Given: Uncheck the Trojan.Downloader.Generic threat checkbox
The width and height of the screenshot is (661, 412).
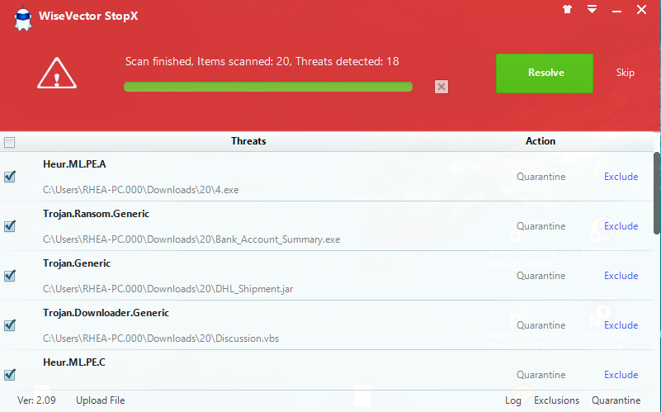Looking at the screenshot, I should [10, 324].
